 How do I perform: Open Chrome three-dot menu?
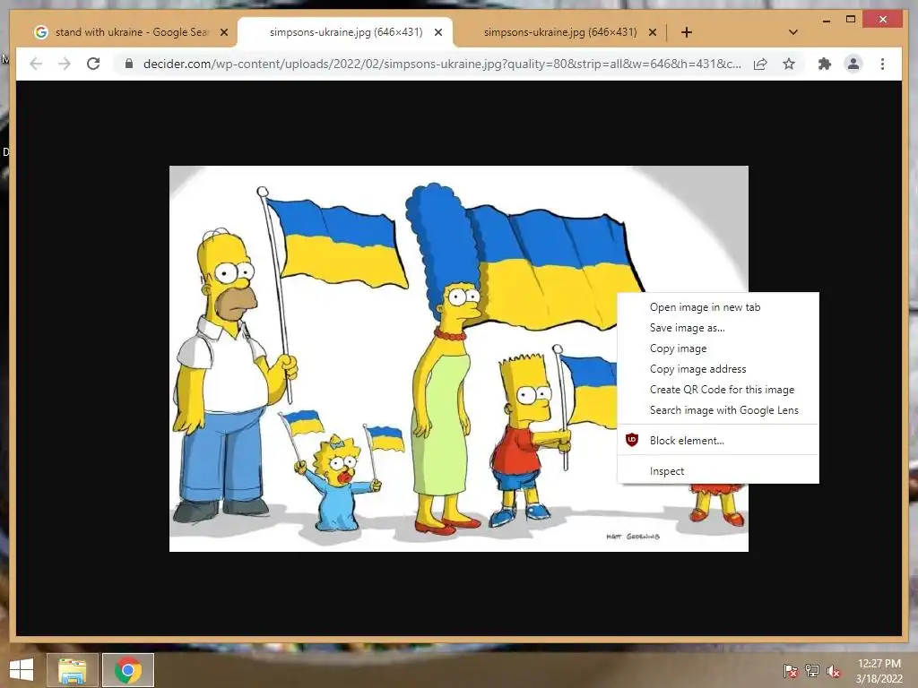click(882, 64)
